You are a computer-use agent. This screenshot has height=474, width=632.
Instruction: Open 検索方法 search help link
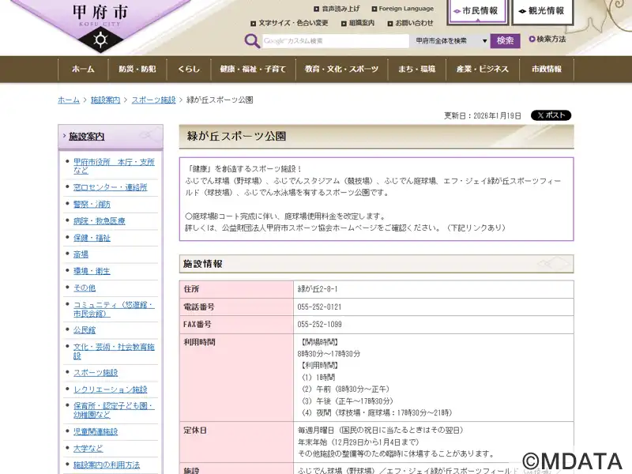(x=551, y=39)
